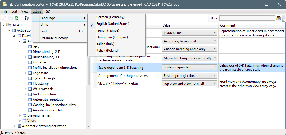Click the icon beside Drawing frames
This screenshot has height=135, width=286.
pyautogui.click(x=25, y=115)
